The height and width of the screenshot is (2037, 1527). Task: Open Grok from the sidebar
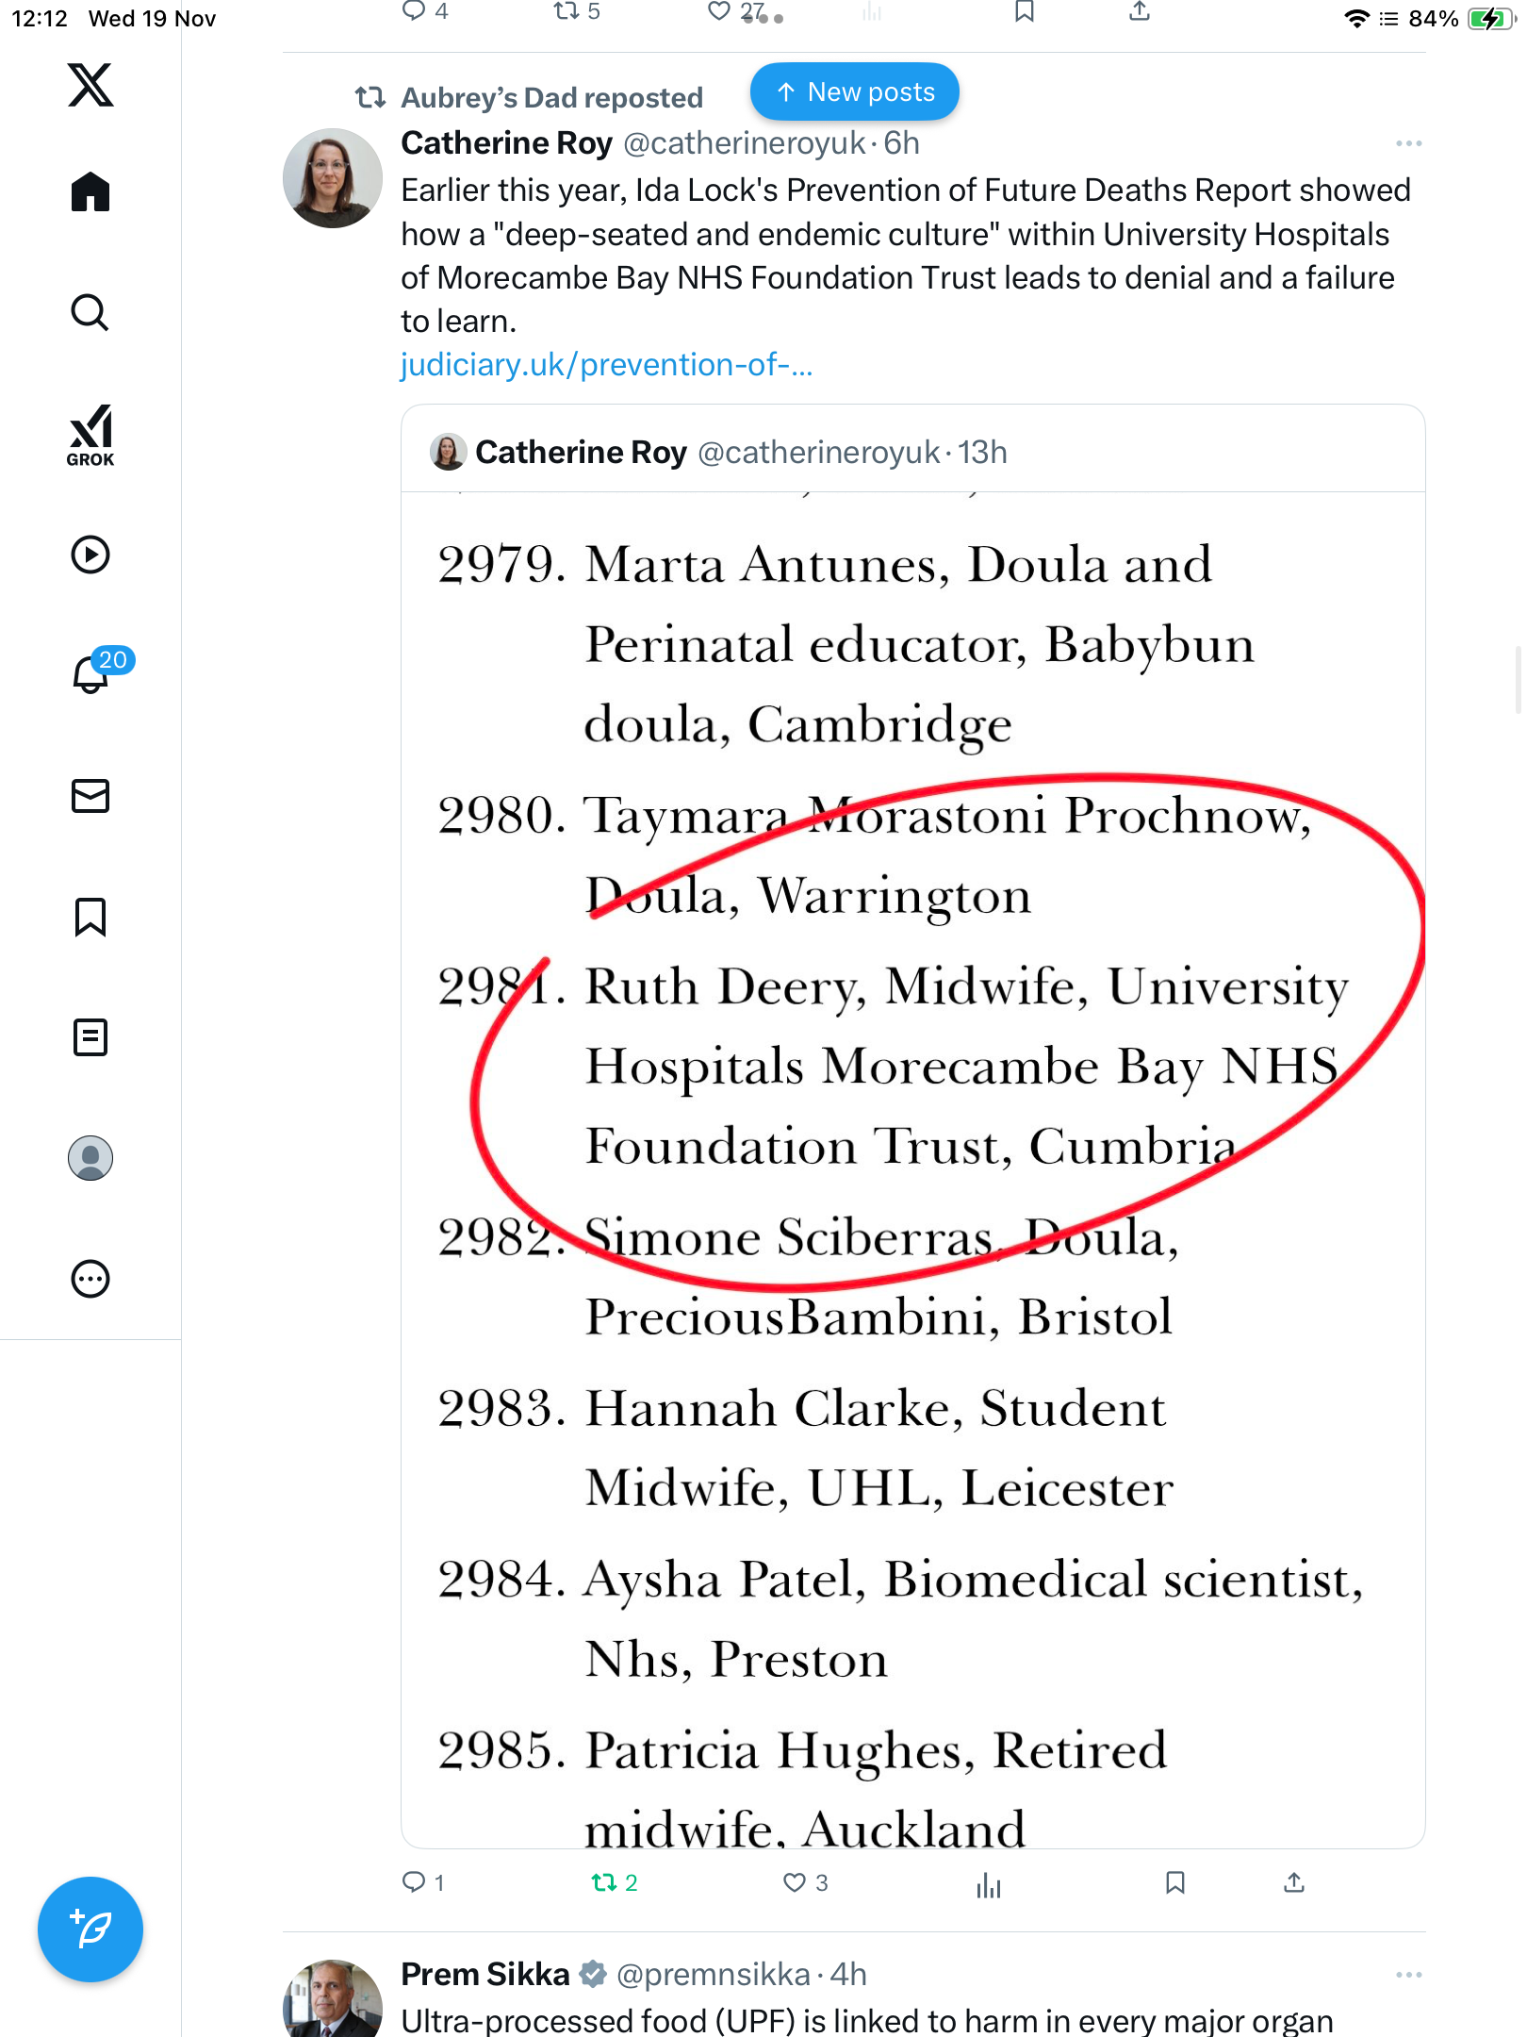pos(90,435)
